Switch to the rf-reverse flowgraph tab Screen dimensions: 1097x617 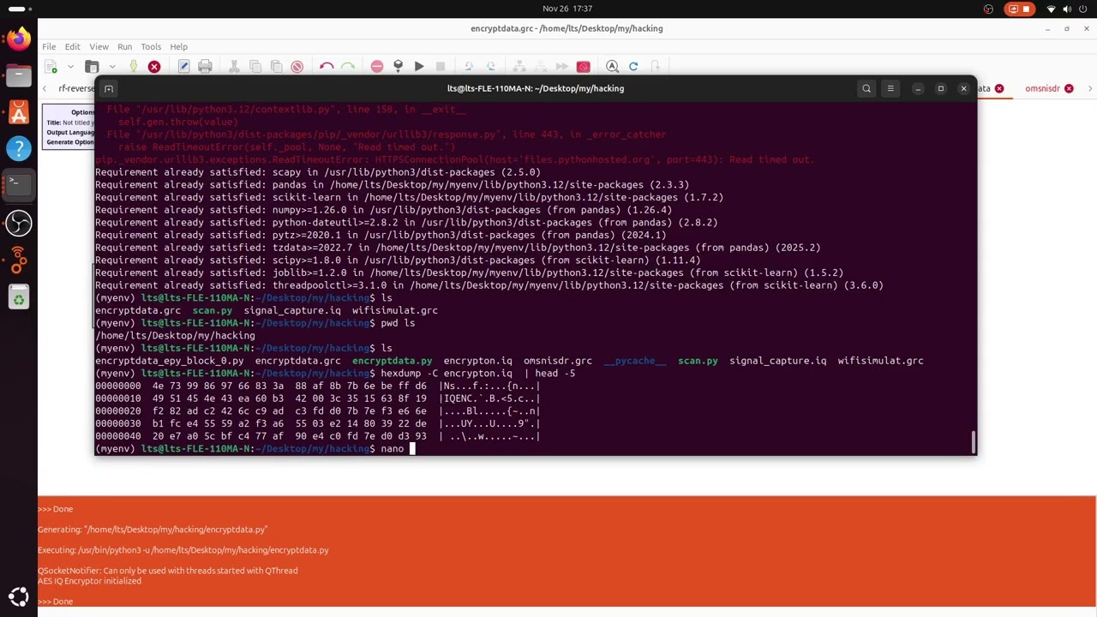(x=75, y=88)
